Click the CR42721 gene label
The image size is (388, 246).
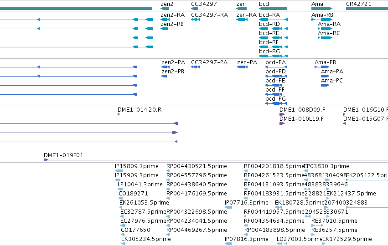coord(358,4)
